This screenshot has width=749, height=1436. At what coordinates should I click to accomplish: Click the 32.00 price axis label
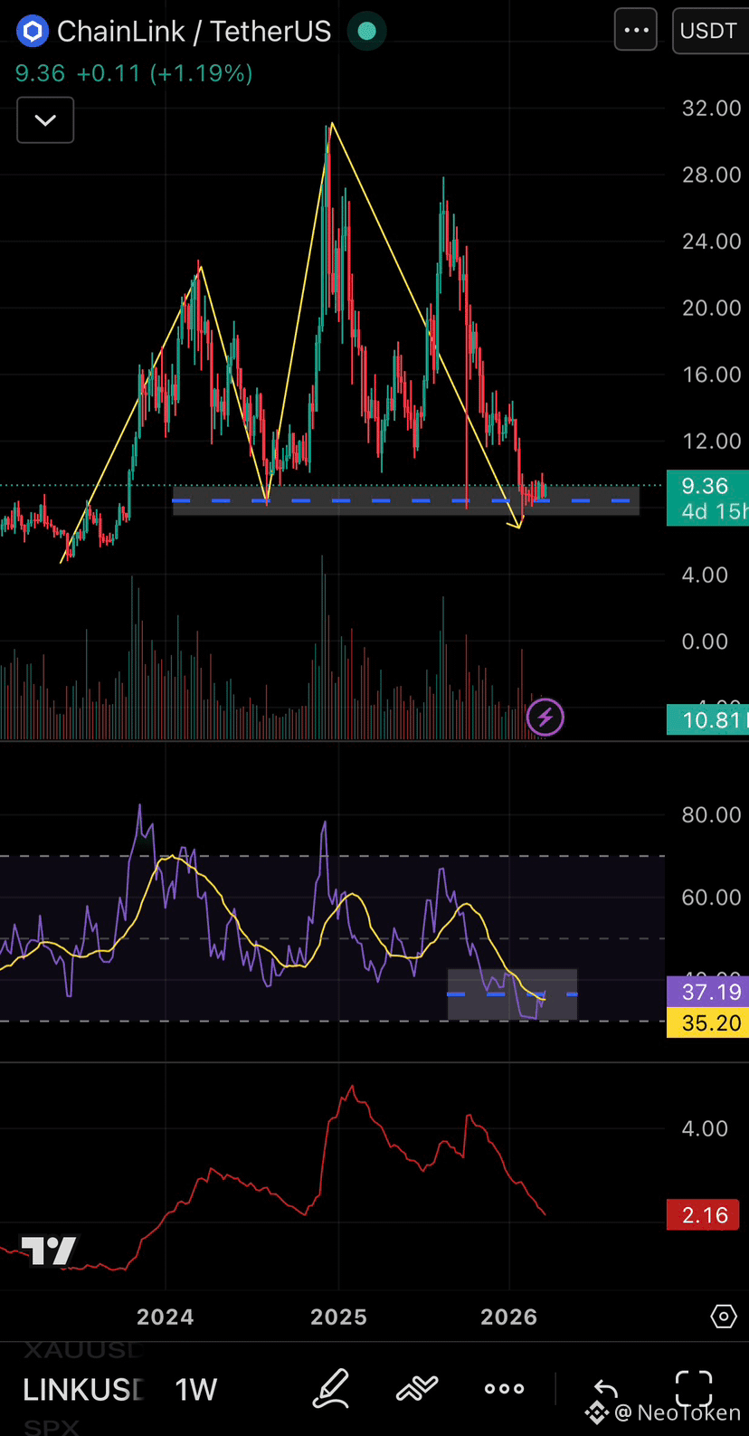pos(712,108)
